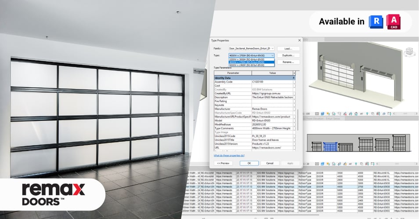Click the 3D view's right scroll arrow

[416, 113]
